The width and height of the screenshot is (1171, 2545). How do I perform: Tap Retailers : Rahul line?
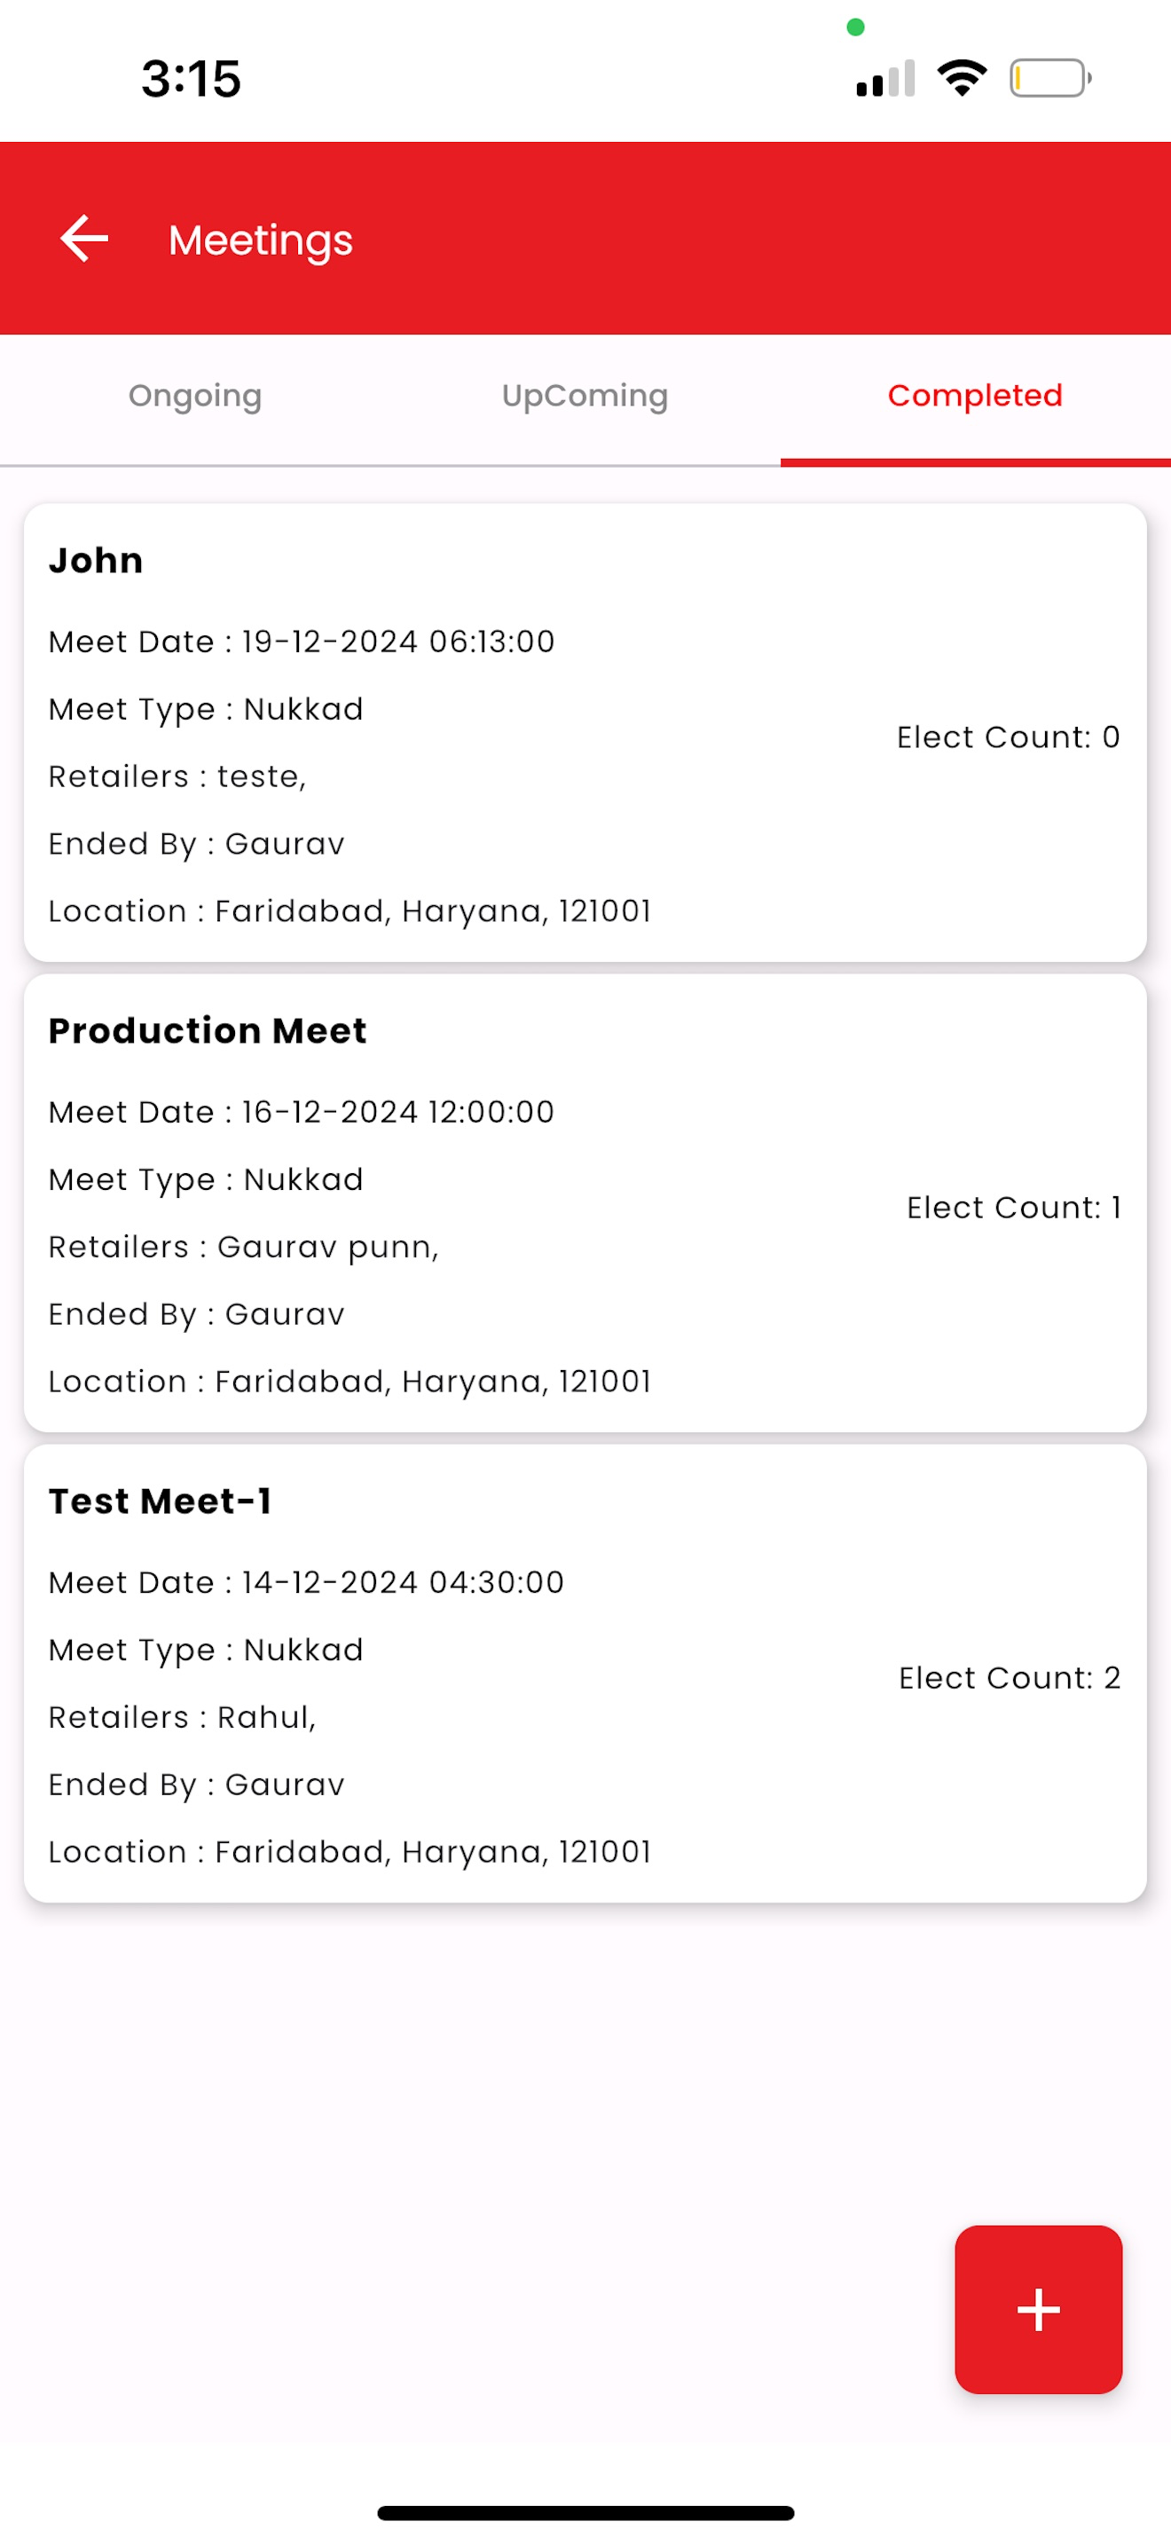coord(183,1718)
